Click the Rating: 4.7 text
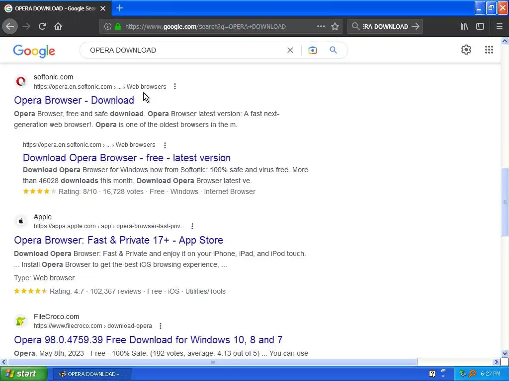 tap(67, 291)
